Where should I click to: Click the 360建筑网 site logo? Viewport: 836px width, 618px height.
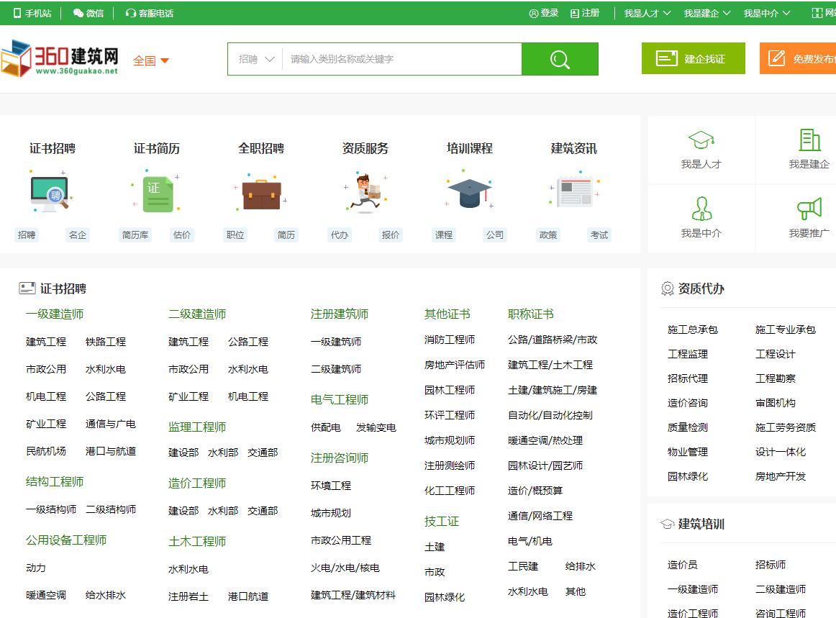coord(60,59)
